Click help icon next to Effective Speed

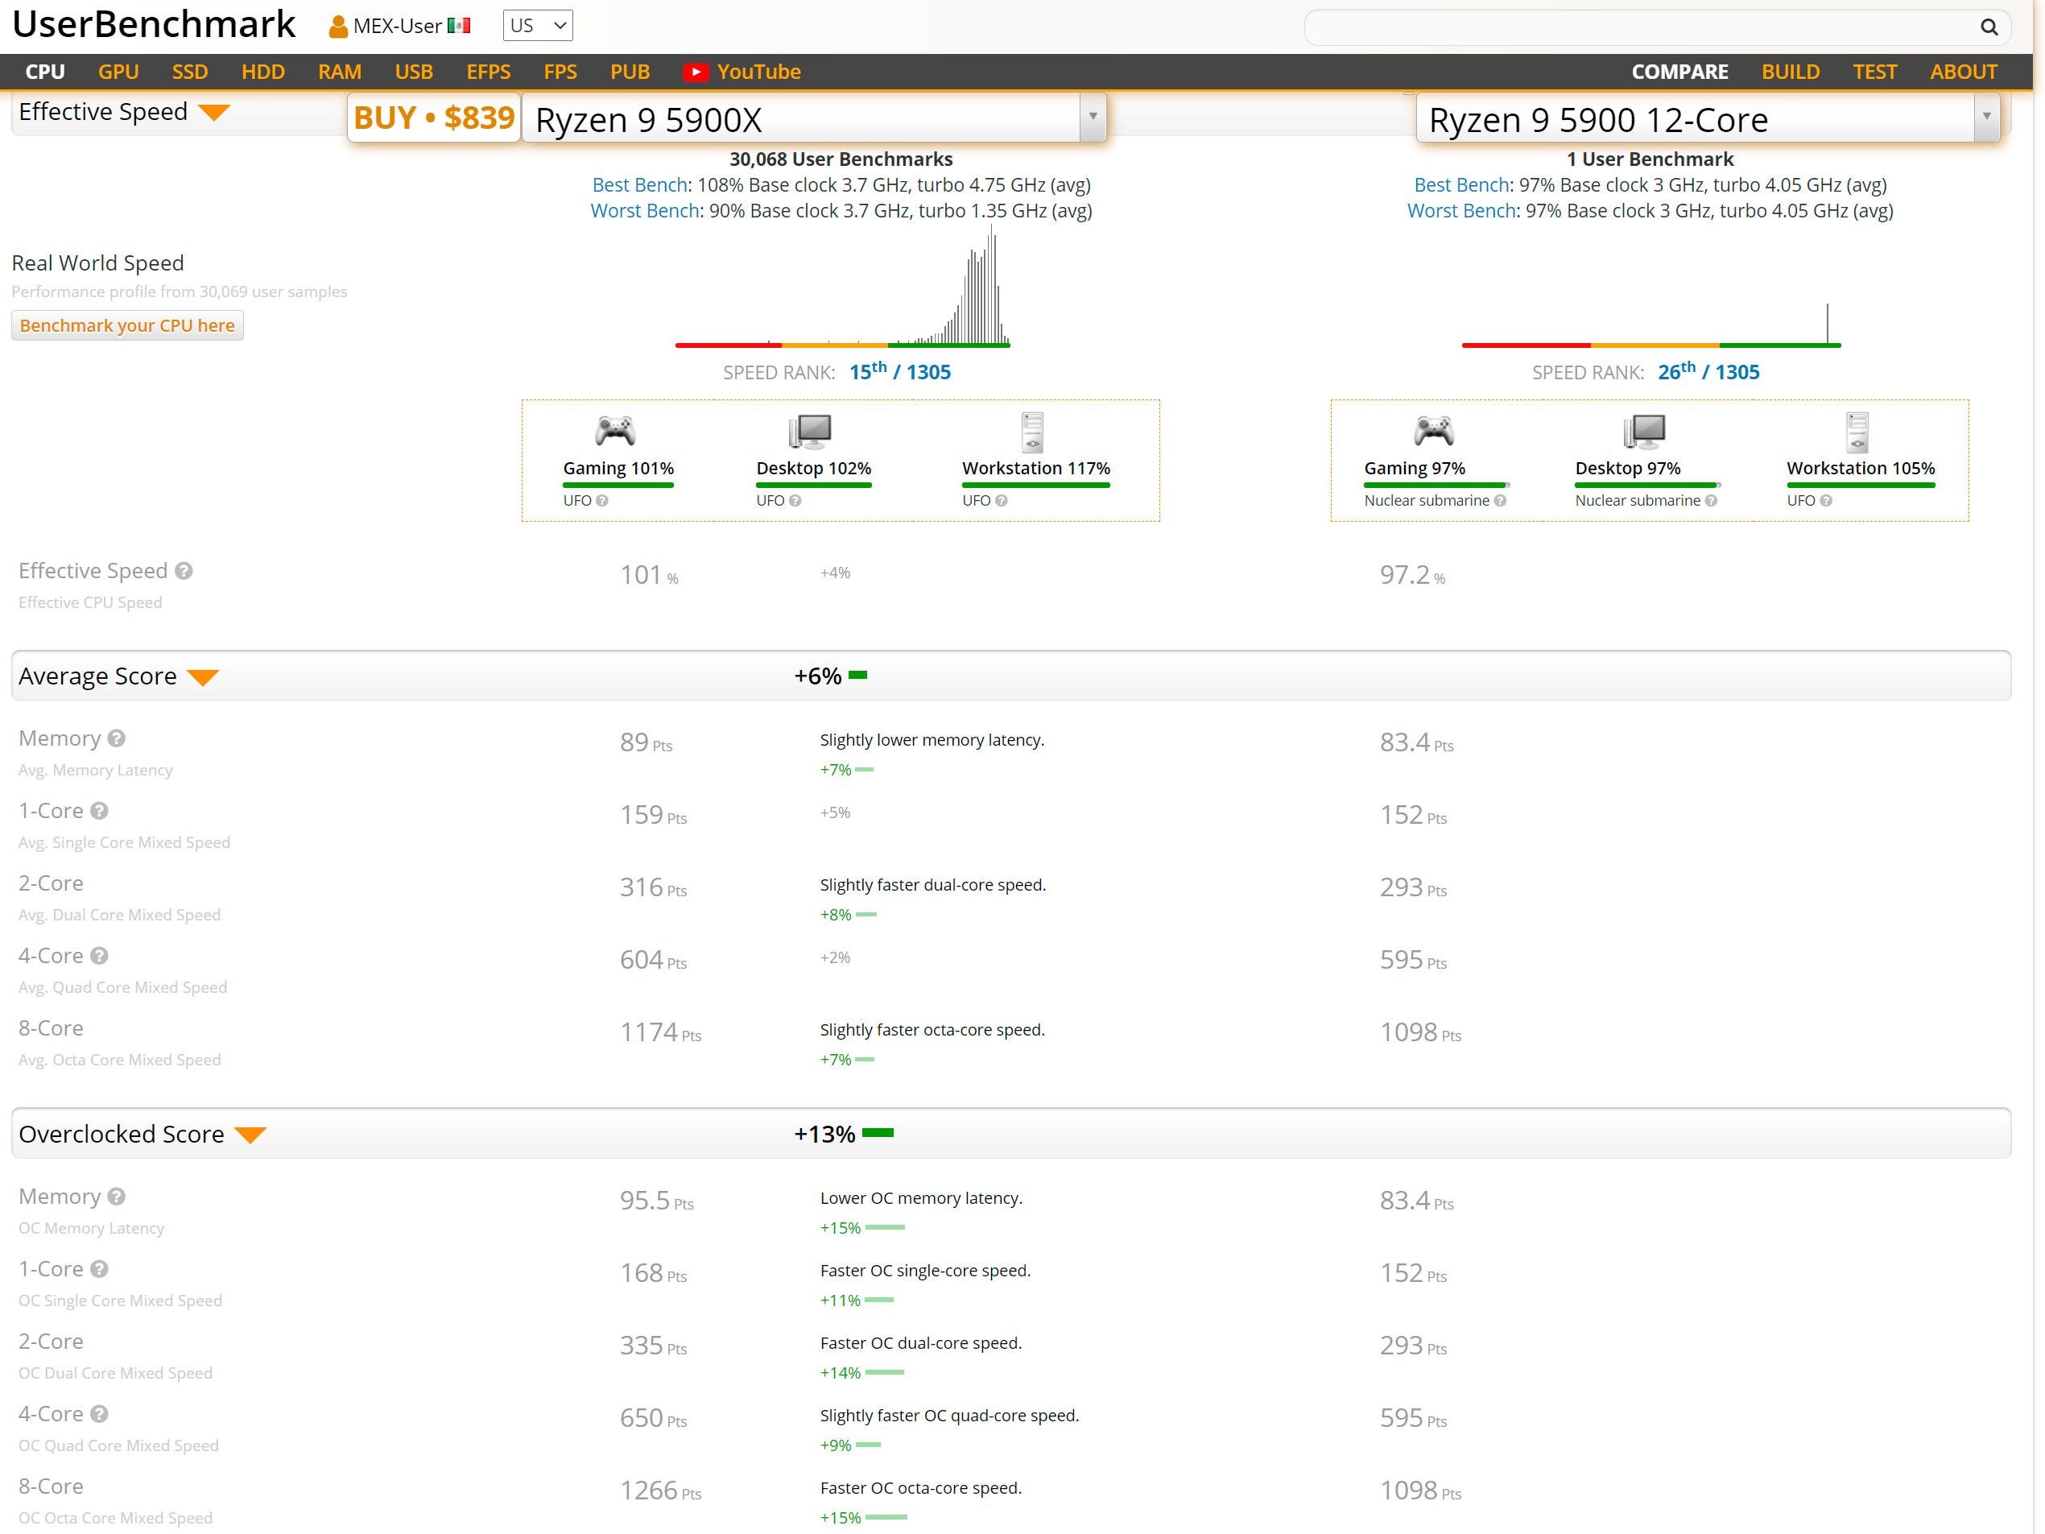184,572
